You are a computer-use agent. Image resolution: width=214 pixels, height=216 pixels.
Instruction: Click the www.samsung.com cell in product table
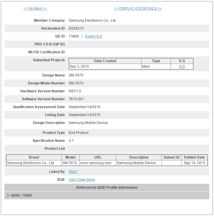[96, 163]
